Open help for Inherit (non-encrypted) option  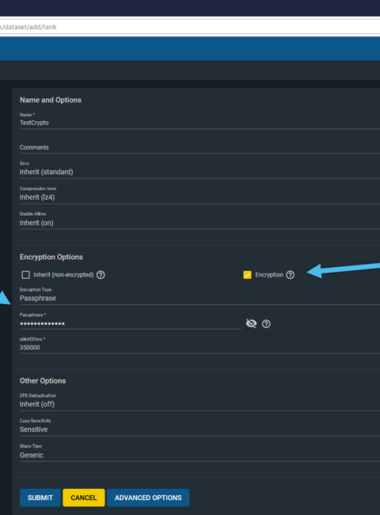point(101,275)
